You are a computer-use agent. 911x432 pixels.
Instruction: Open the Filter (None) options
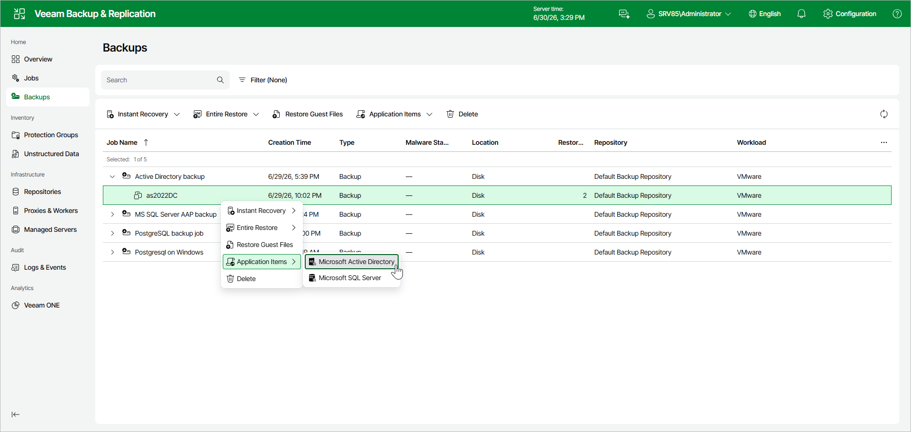pos(263,80)
